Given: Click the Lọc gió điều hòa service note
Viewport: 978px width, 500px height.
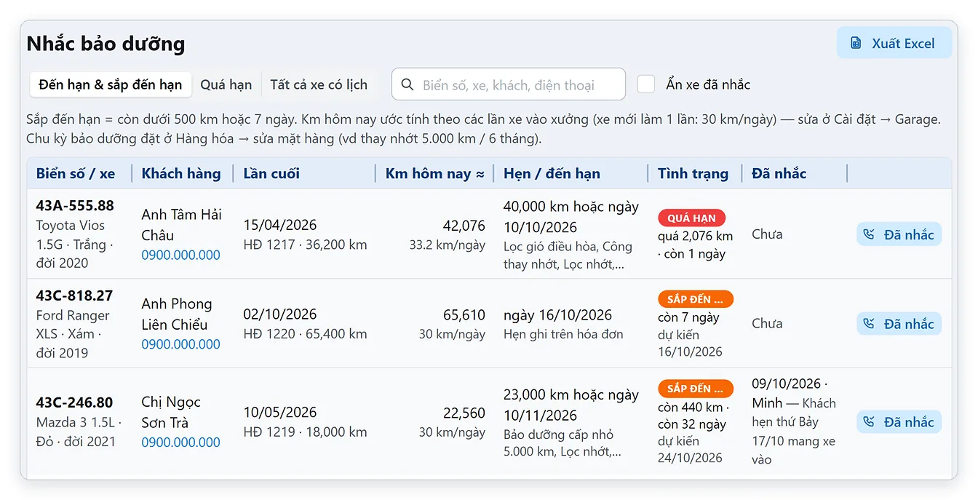Looking at the screenshot, I should 568,255.
